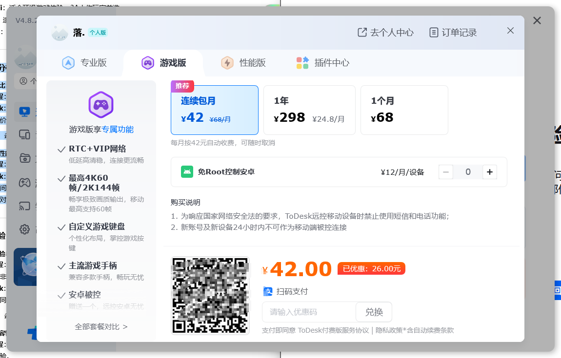Viewport: 561px width, 358px height.
Task: Choose the 1年 ¥298 plan
Action: tap(309, 110)
